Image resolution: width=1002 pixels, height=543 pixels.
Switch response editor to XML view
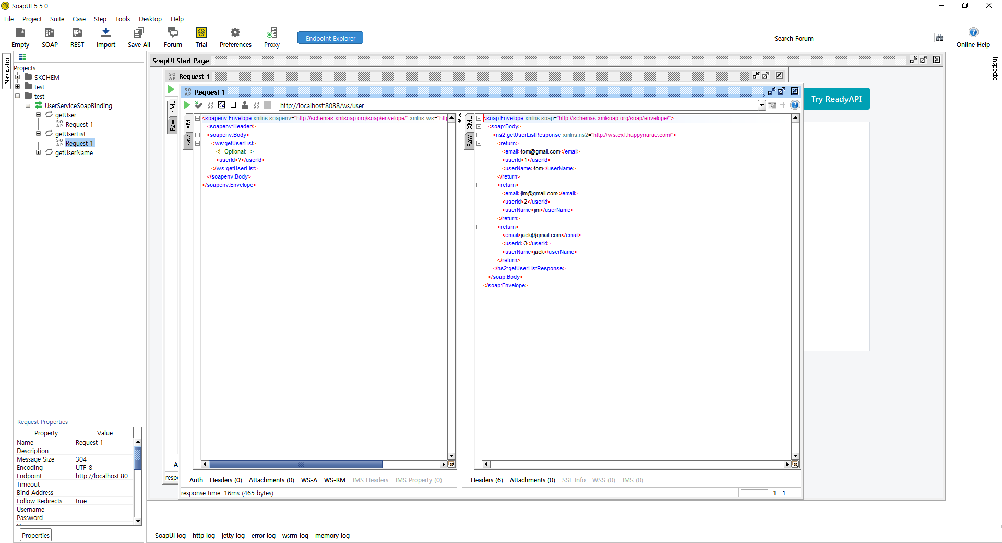pos(469,123)
